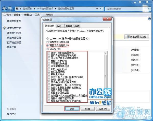Check 保存任务栏缩略图预览
Screen dimensions: 153x121
point(49,53)
